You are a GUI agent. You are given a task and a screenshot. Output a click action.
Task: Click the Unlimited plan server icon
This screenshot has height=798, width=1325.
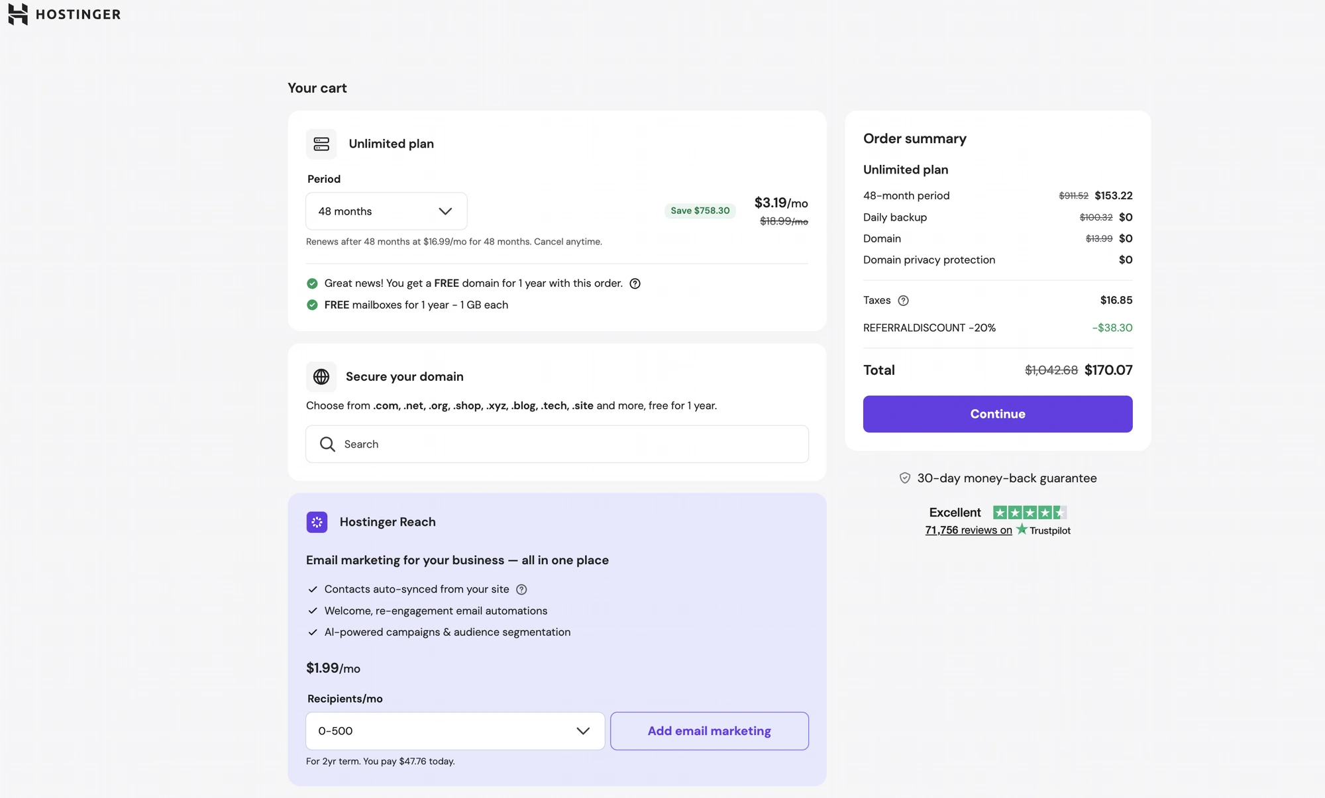click(321, 144)
